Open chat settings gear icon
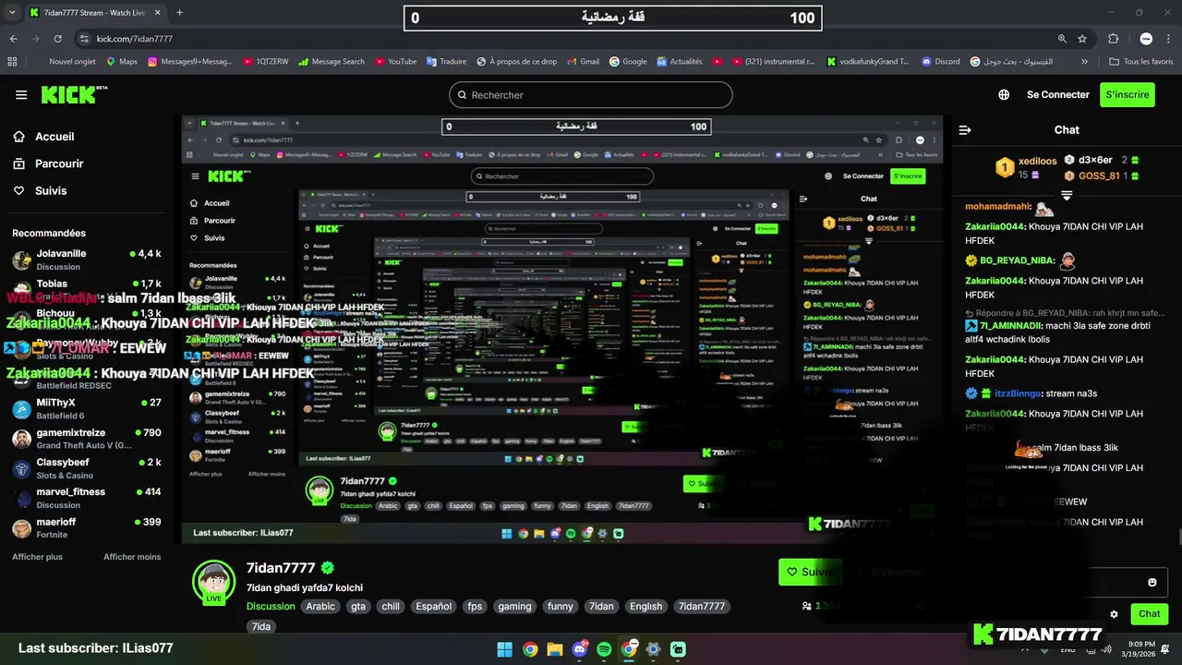1182x665 pixels. 1114,614
